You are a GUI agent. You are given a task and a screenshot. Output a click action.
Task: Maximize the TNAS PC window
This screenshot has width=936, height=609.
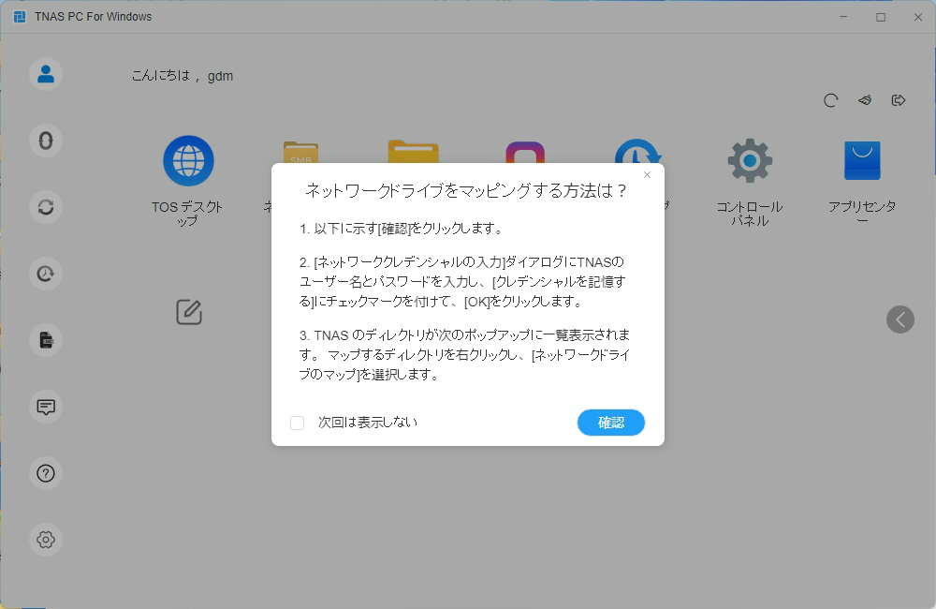click(x=881, y=17)
